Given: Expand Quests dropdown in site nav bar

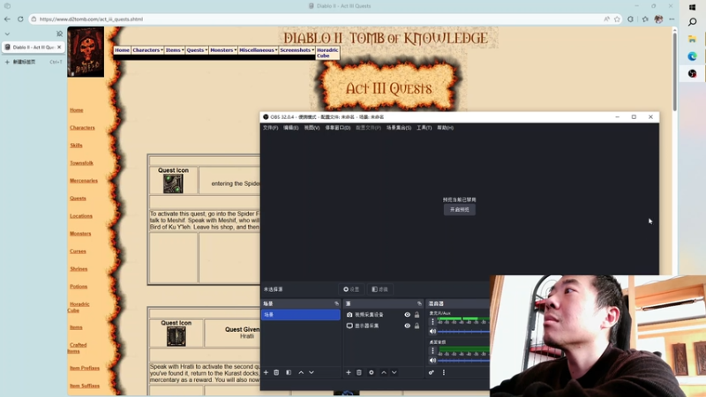Looking at the screenshot, I should tap(197, 50).
